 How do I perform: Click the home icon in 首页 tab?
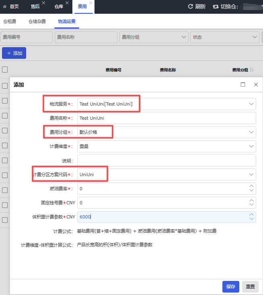(5, 6)
